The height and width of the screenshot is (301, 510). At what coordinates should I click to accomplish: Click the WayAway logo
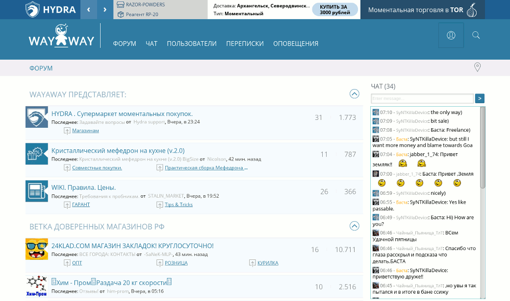point(61,36)
